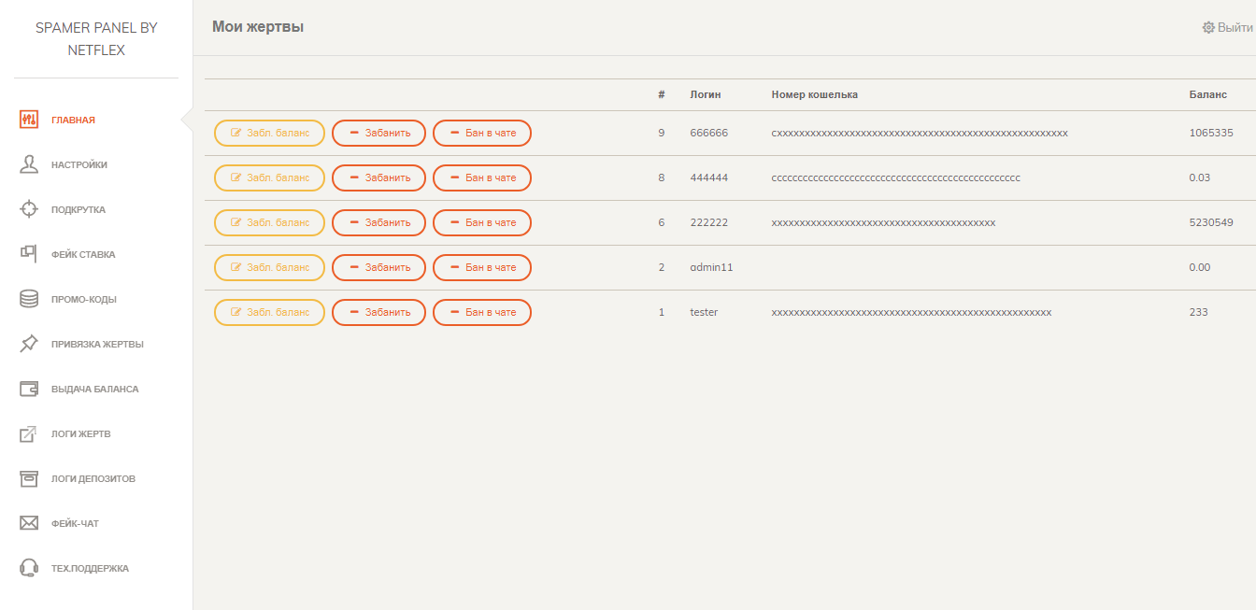
Task: Click Бан в чате for tester
Action: click(x=482, y=312)
